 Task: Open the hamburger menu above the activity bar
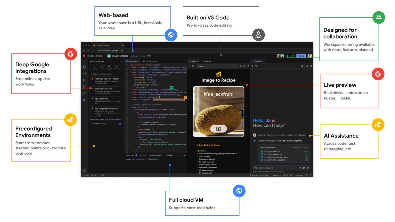point(84,61)
